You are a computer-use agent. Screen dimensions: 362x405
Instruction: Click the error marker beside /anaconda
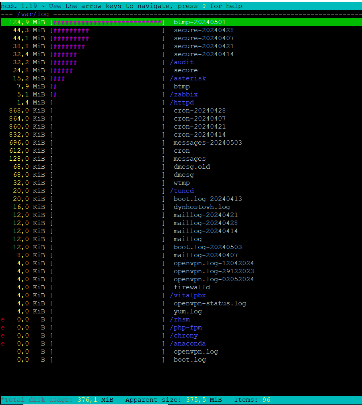(x=3, y=344)
